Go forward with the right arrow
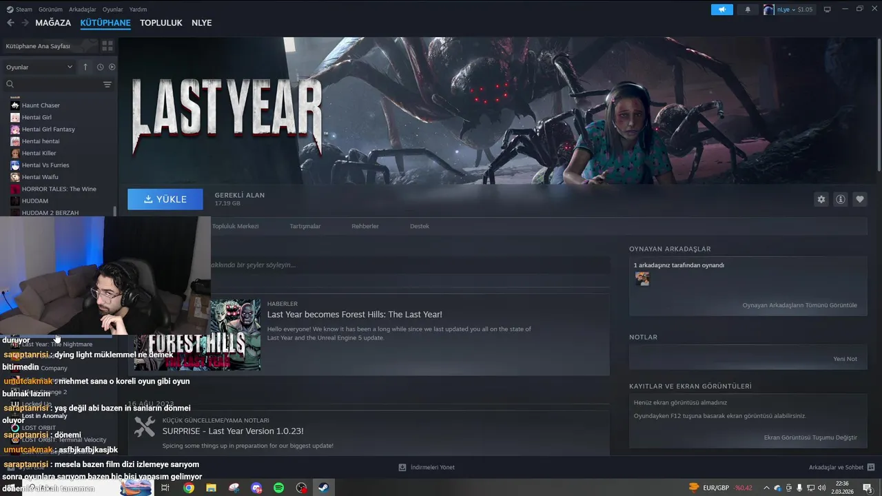 coord(25,23)
